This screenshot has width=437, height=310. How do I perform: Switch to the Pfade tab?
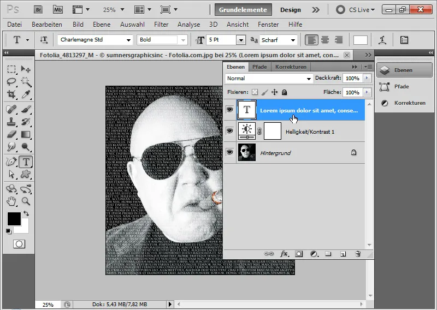pyautogui.click(x=259, y=67)
